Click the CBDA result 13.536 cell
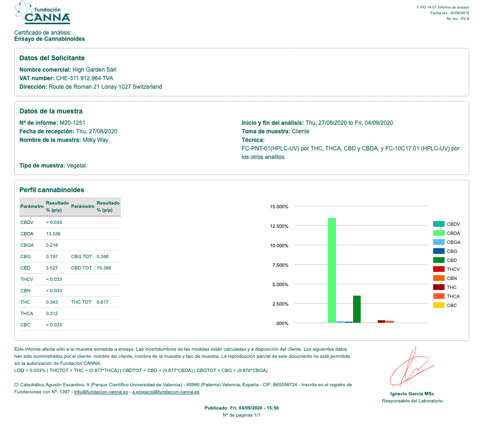 click(x=53, y=234)
